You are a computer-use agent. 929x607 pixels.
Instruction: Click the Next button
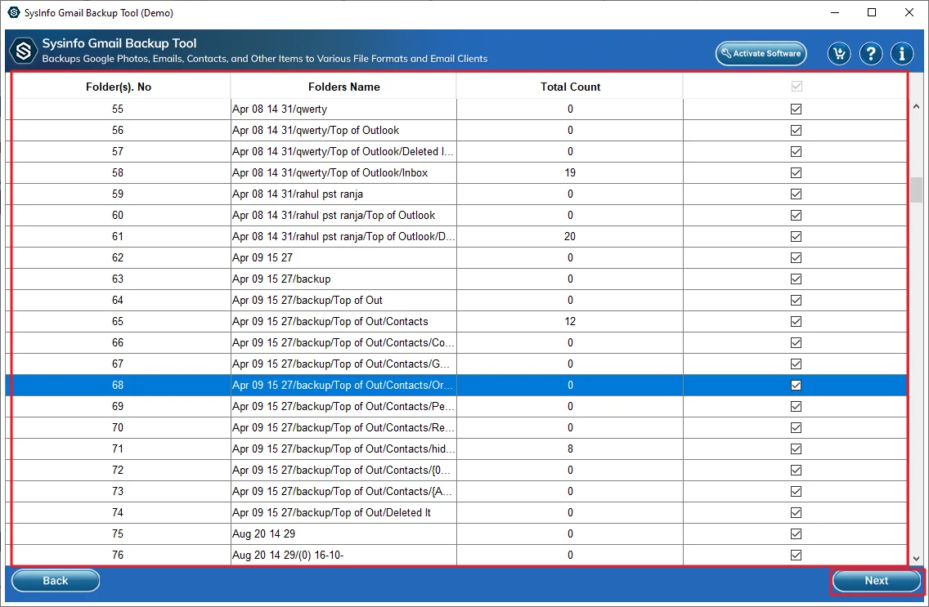(x=876, y=581)
